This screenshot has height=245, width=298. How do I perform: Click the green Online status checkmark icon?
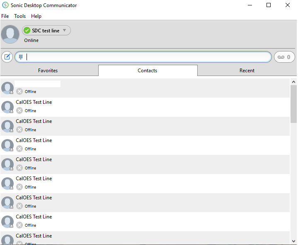(x=27, y=30)
